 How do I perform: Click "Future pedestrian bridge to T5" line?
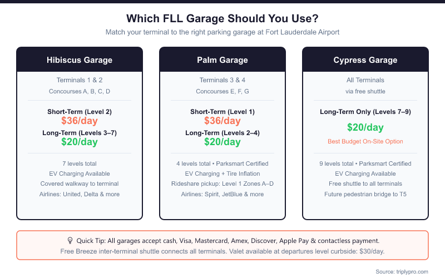[365, 194]
